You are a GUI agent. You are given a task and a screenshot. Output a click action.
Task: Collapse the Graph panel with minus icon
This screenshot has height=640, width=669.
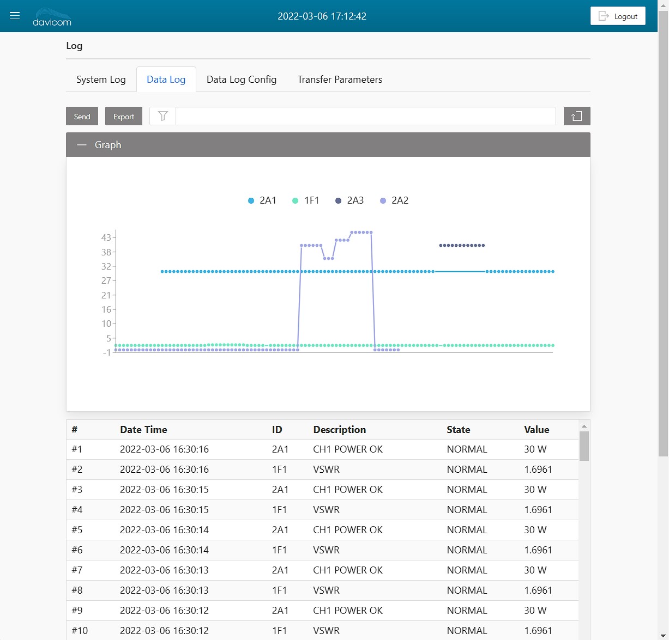(82, 145)
